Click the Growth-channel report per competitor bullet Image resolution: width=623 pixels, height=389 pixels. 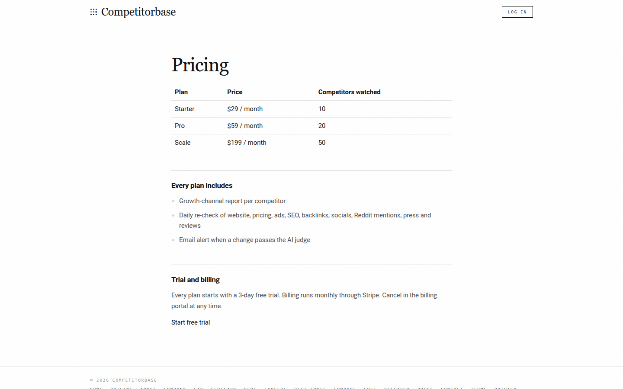point(232,201)
